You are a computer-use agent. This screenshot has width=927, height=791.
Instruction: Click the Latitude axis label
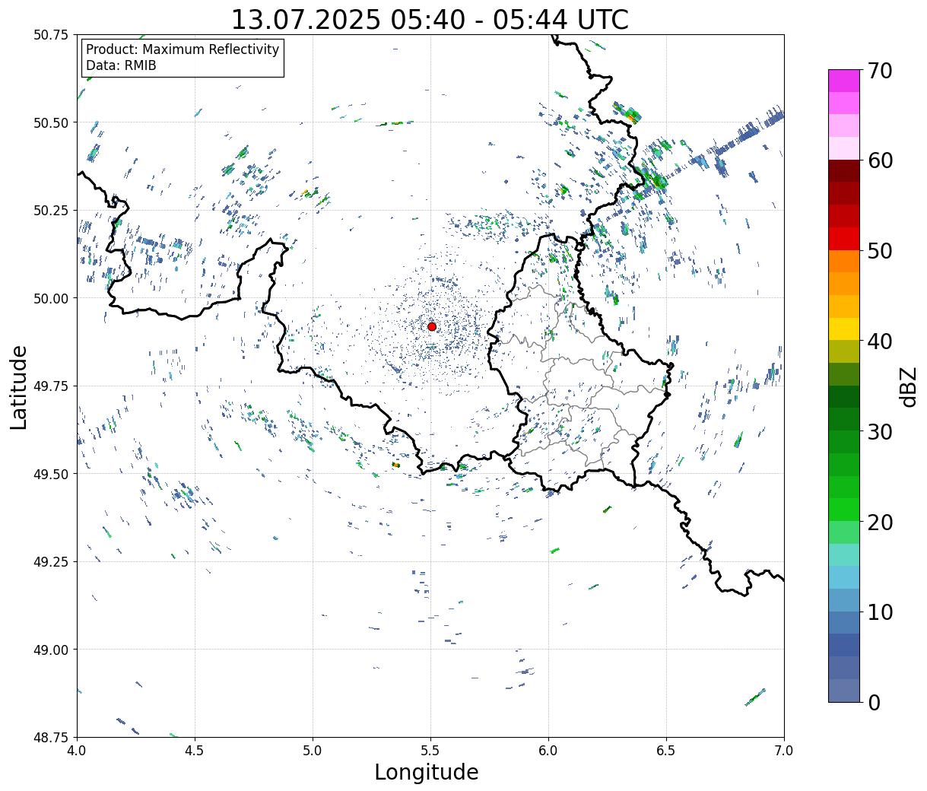[x=19, y=387]
